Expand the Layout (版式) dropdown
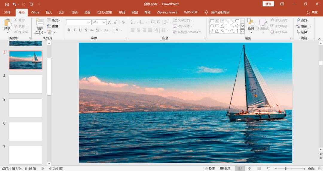 [54, 20]
